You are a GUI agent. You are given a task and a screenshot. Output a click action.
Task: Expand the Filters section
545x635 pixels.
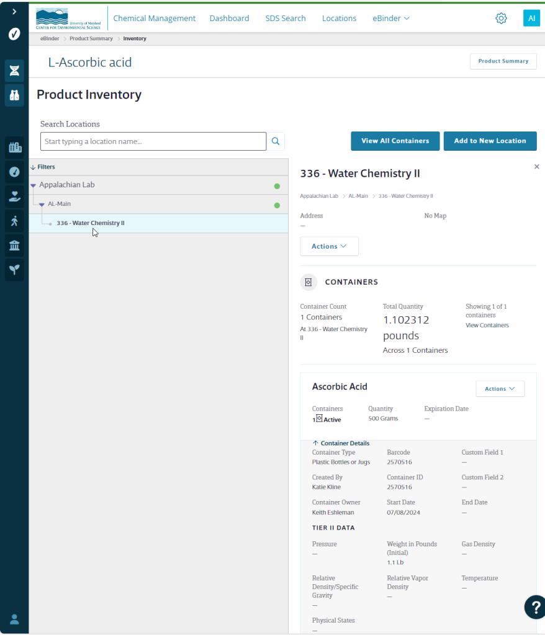pos(43,167)
